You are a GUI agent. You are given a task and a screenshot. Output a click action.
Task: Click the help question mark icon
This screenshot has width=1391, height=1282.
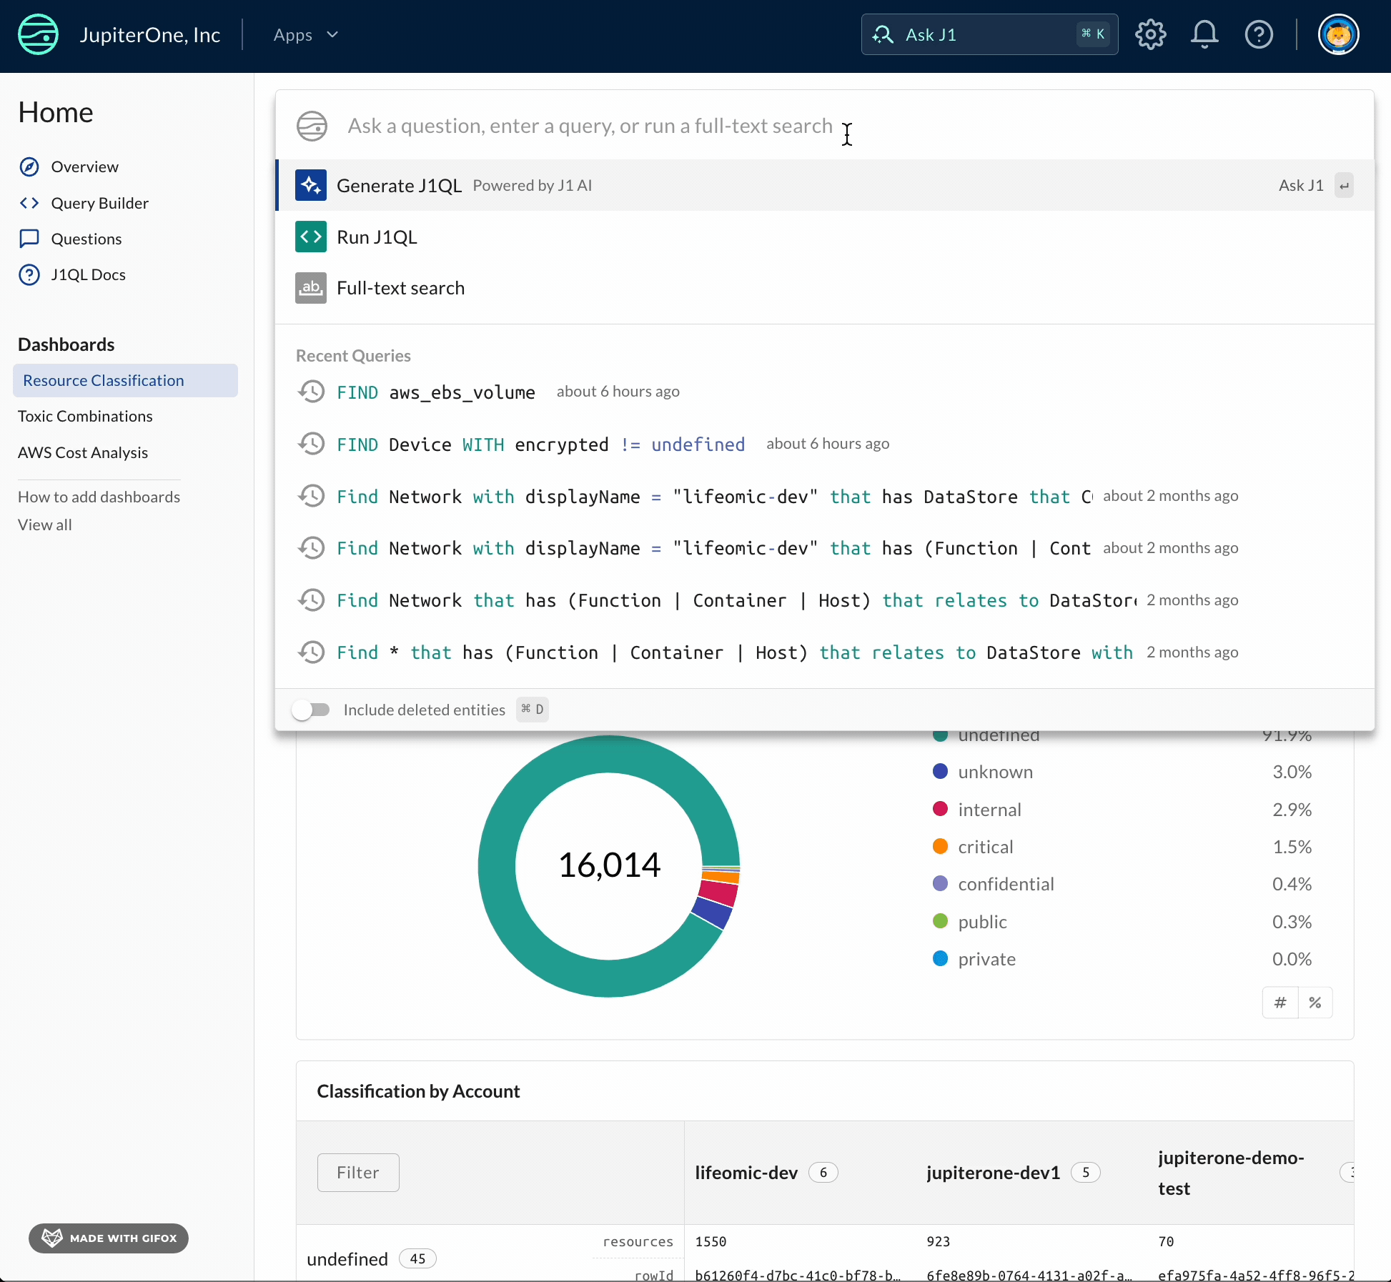pyautogui.click(x=1259, y=34)
